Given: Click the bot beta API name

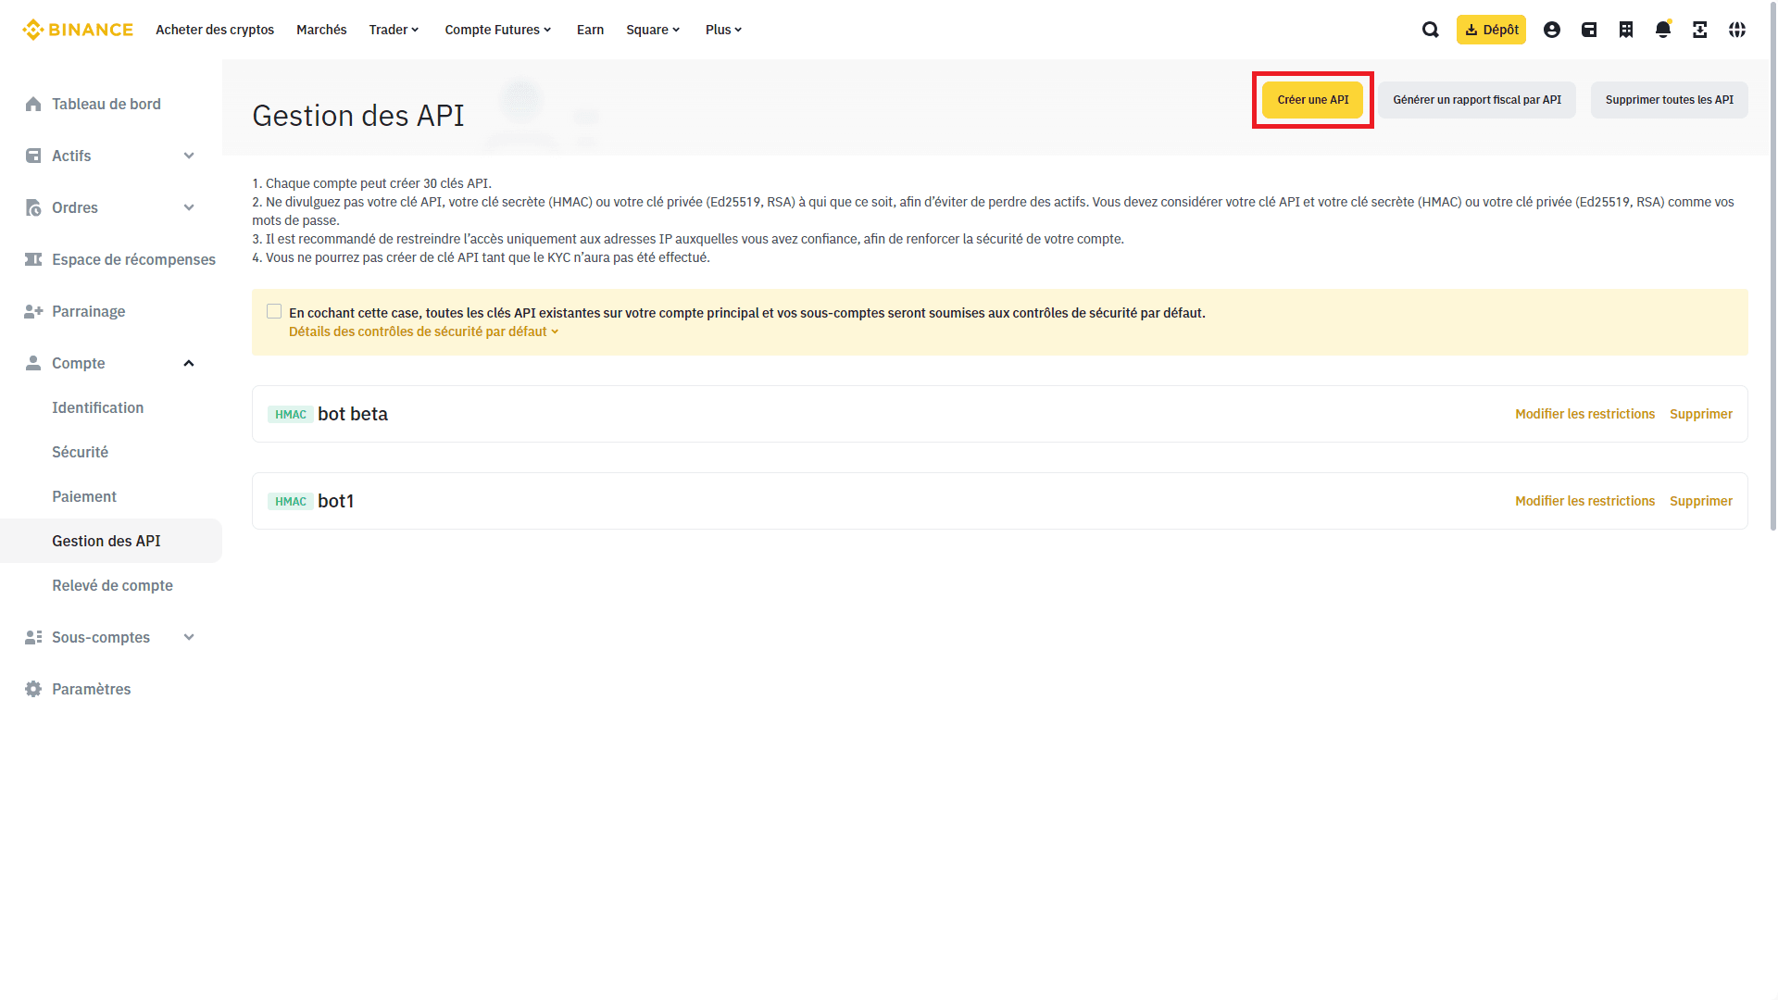Looking at the screenshot, I should tap(353, 414).
